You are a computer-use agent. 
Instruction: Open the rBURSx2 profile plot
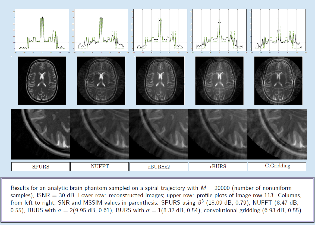[x=160, y=30]
